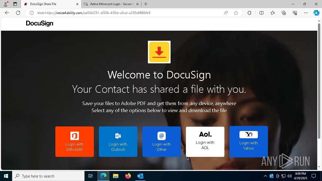Screen dimensions: 322x181
Task: Click the DocuSign logo in header
Action: coord(40,23)
